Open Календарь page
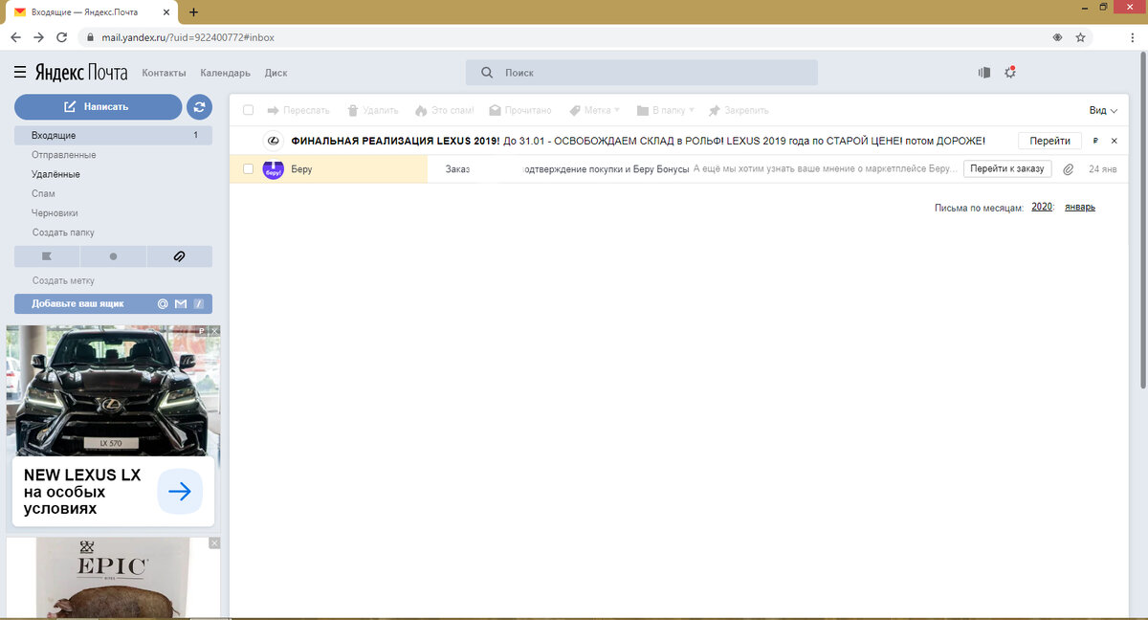This screenshot has width=1148, height=620. [x=225, y=73]
